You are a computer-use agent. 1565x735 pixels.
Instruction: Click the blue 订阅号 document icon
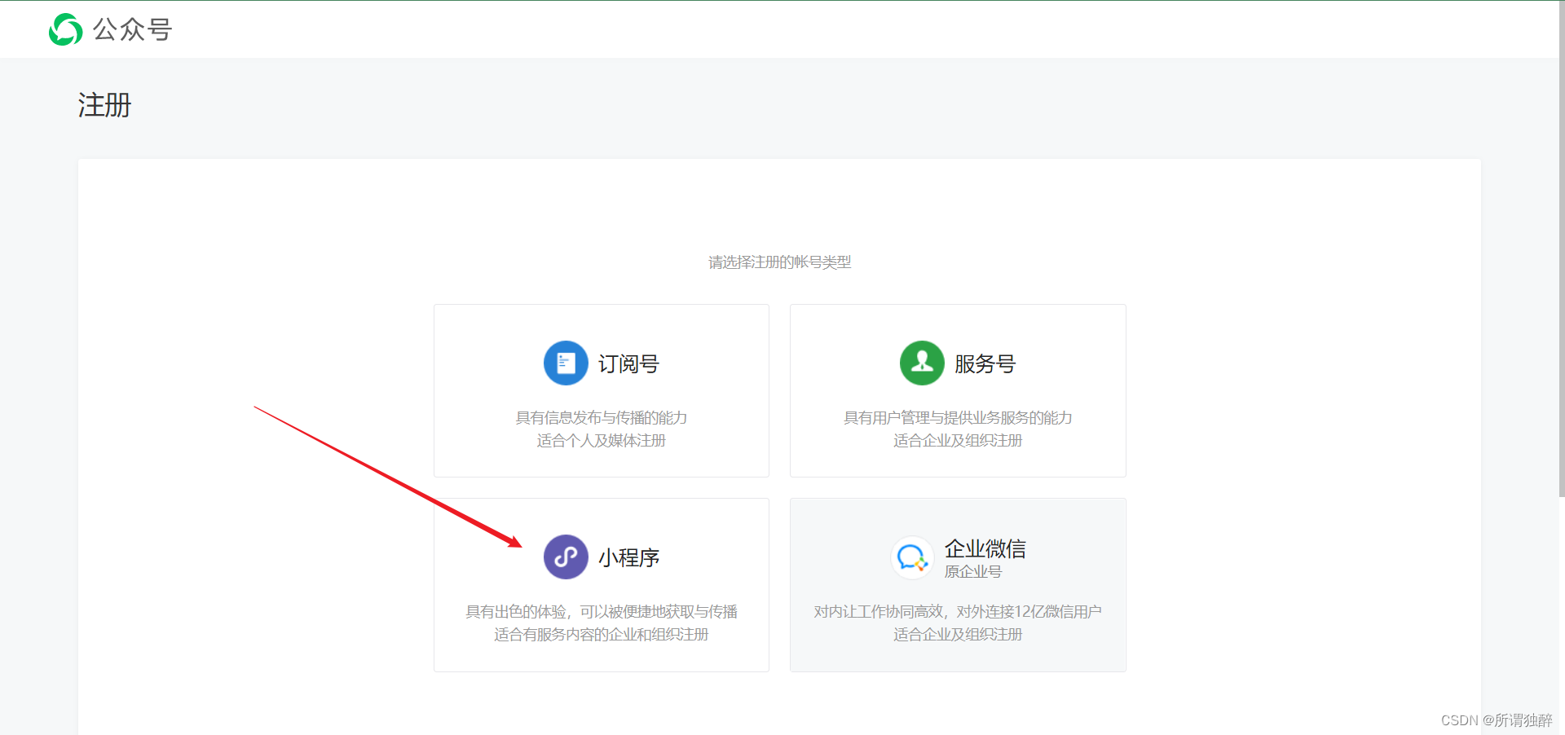pos(566,363)
